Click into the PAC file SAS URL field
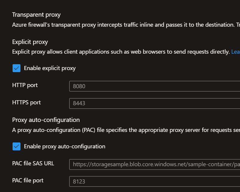 click(154, 164)
